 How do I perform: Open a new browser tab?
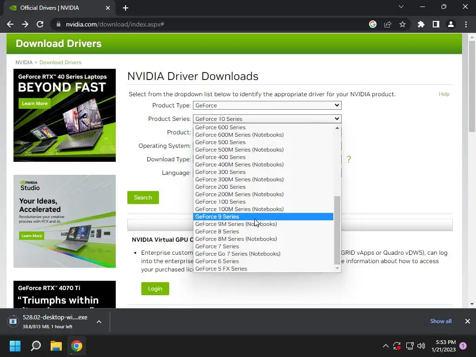click(126, 8)
